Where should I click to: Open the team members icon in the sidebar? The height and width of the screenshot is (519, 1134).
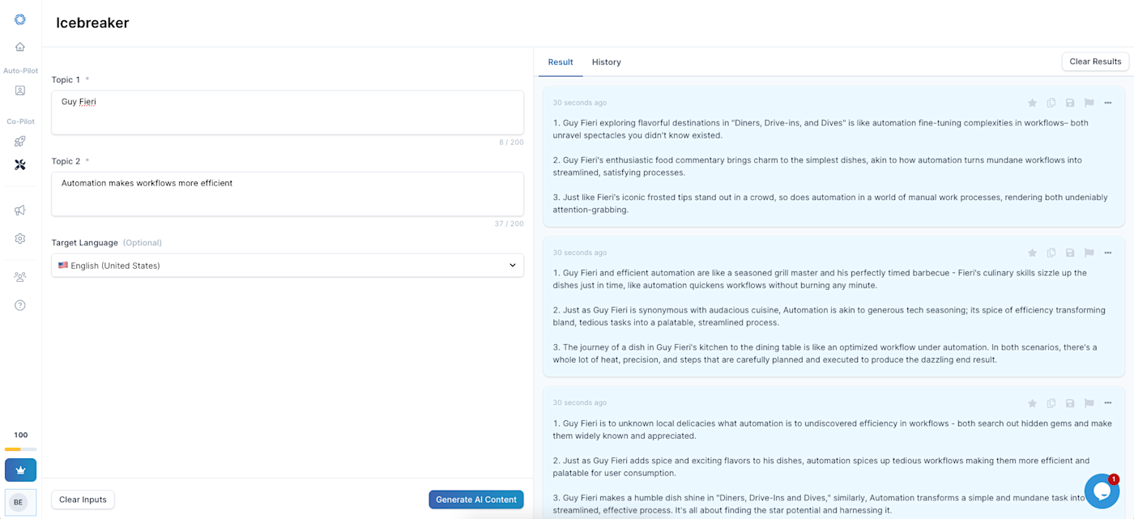point(20,277)
